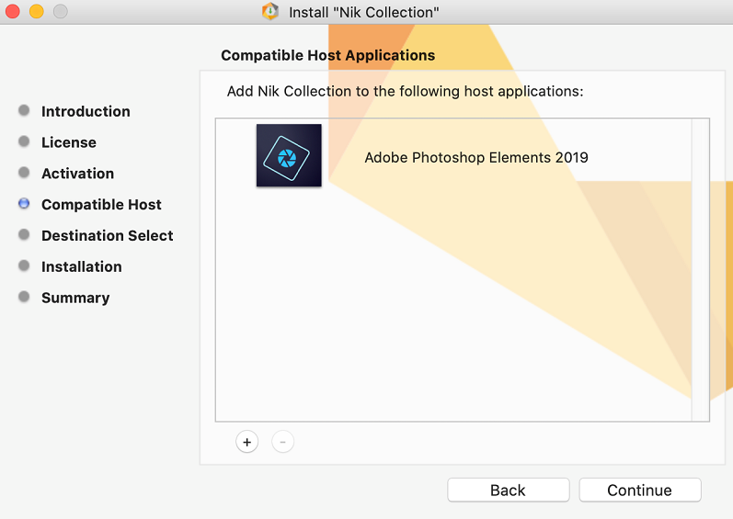Click the Adobe Photoshop Elements 2019 icon
This screenshot has height=519, width=733.
point(289,156)
